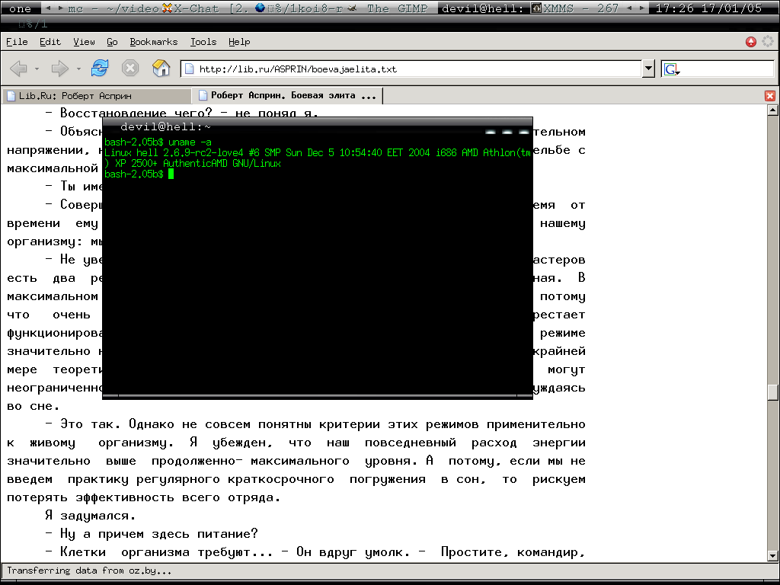Screen dimensions: 780x585
Task: Switch to XMMS in the taskbar
Action: (576, 8)
